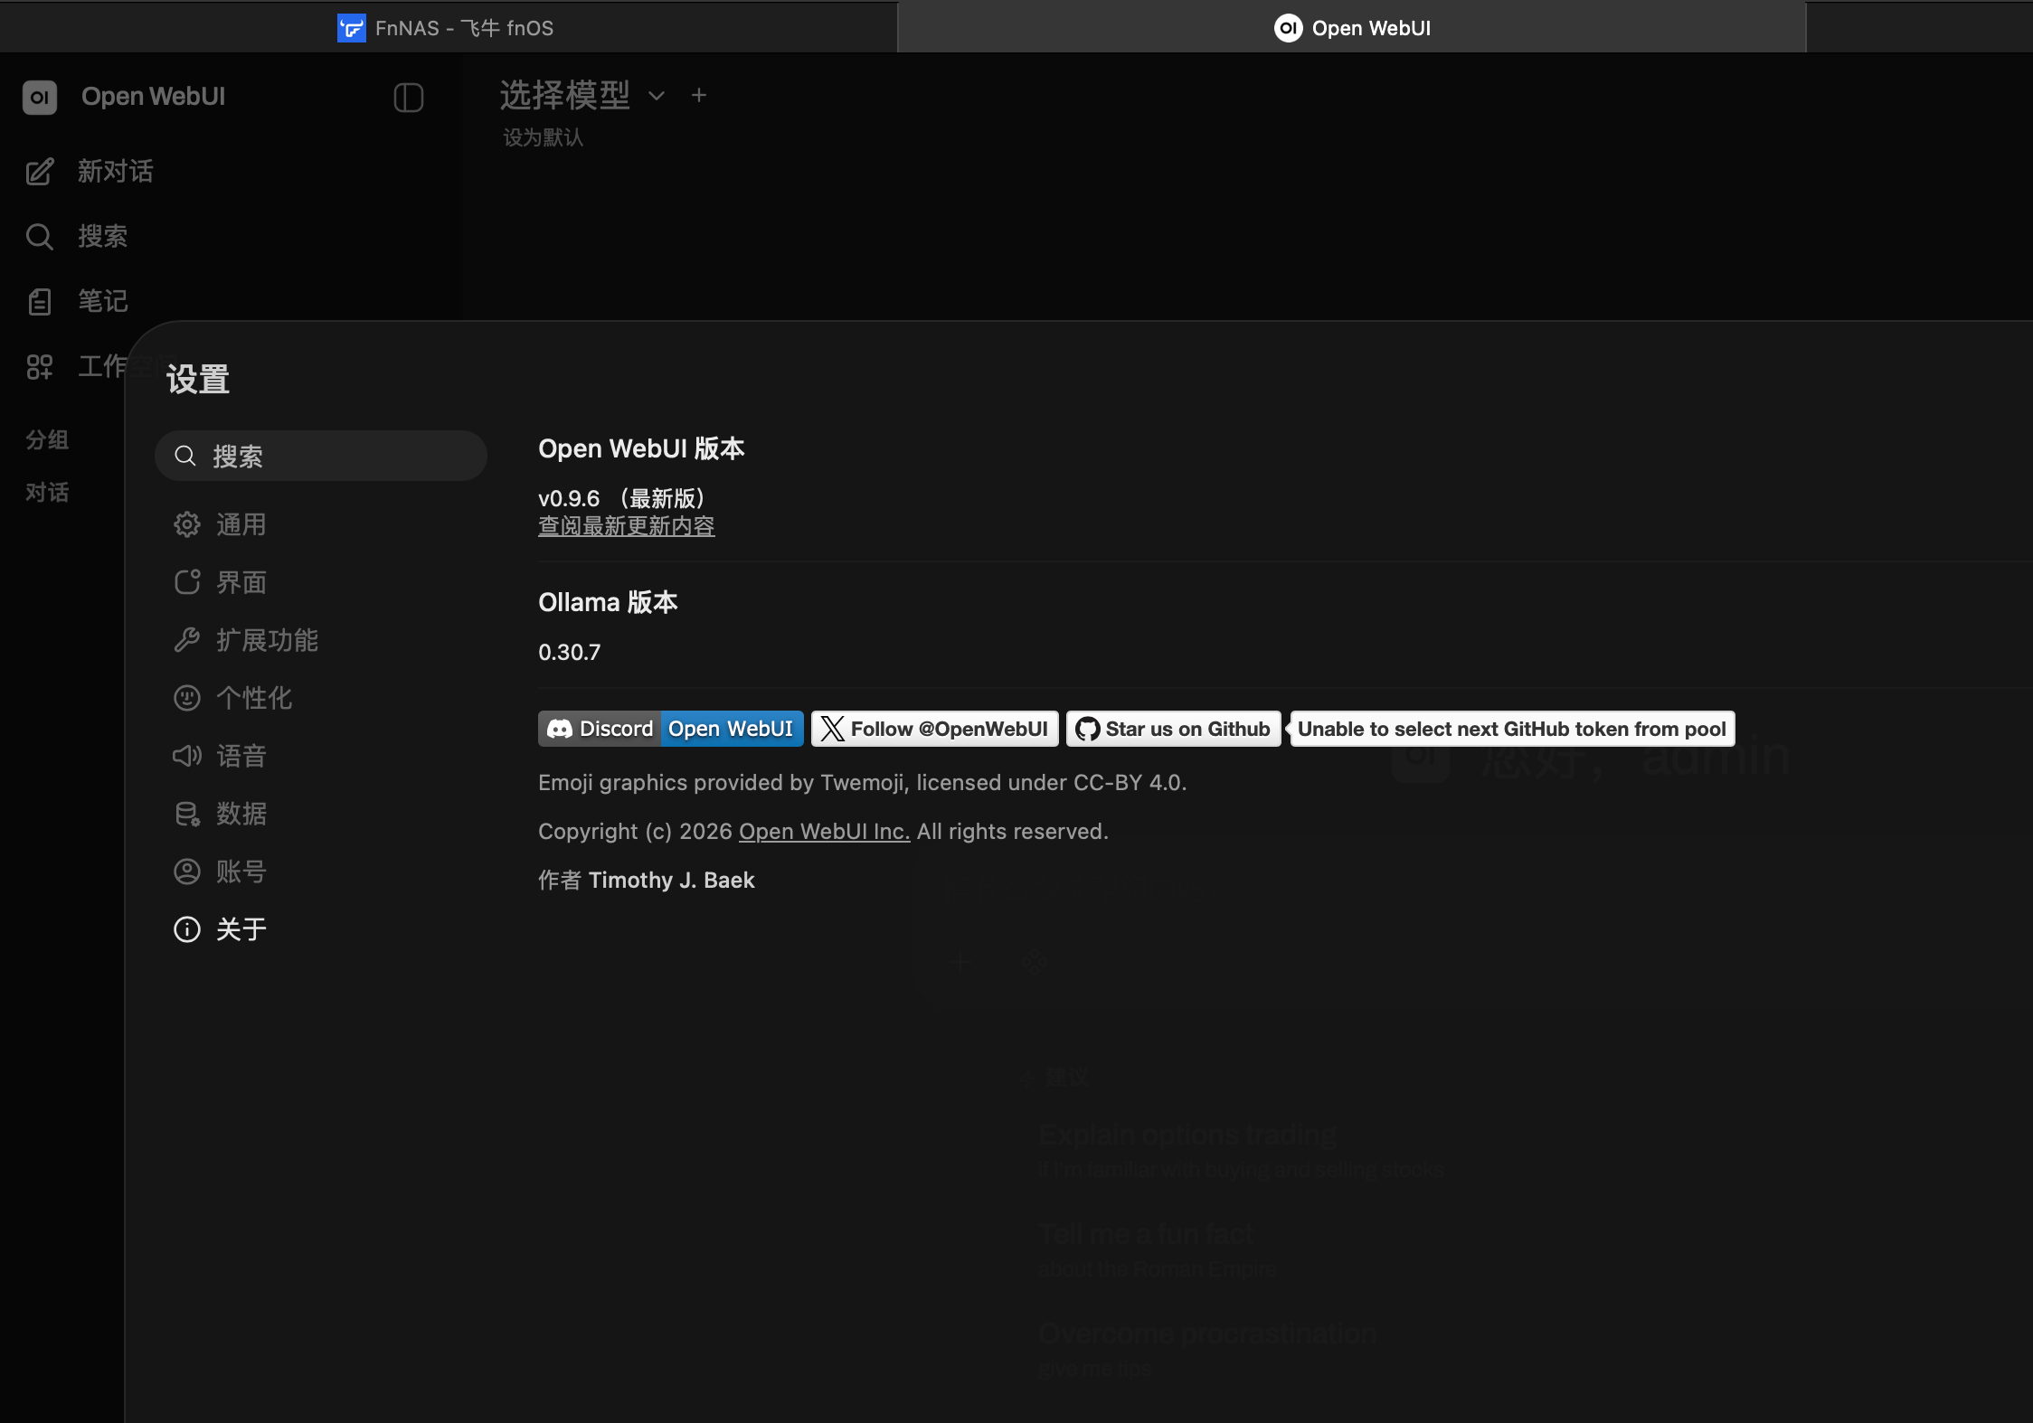This screenshot has height=1423, width=2033.
Task: Click the Ollama 版本 heading
Action: (x=608, y=603)
